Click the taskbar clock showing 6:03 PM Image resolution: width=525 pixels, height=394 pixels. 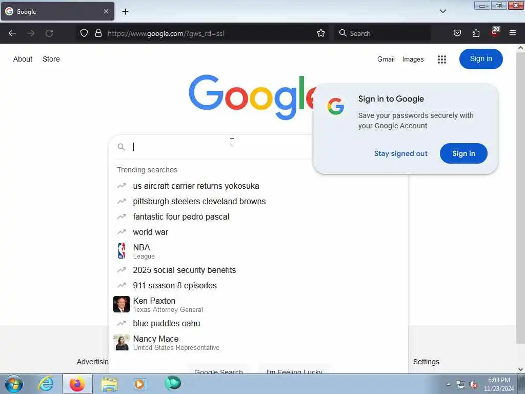[x=499, y=380]
